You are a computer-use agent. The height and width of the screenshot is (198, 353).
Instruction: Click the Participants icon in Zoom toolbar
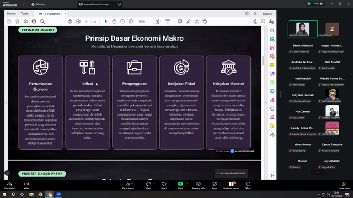pos(128,185)
